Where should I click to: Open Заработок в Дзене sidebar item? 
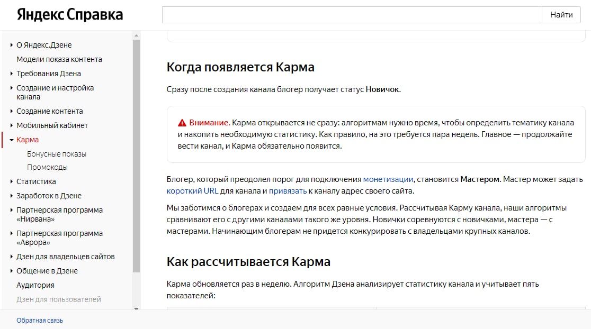[49, 196]
